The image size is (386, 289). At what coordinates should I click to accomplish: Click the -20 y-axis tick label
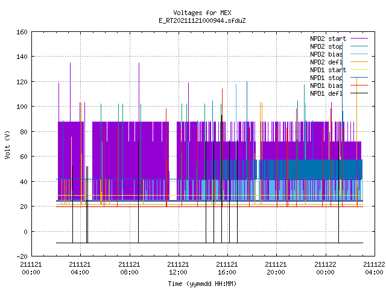click(x=22, y=256)
